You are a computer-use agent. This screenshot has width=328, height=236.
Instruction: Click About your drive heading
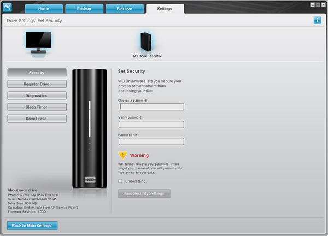[x=22, y=190]
